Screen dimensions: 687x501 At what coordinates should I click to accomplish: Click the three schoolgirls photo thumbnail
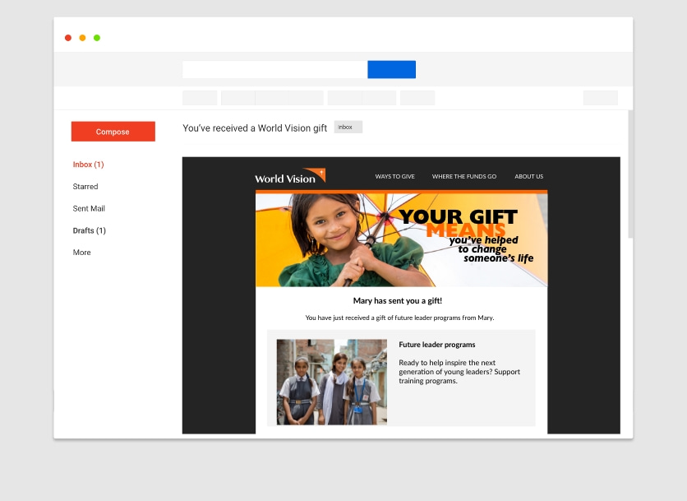(x=332, y=382)
